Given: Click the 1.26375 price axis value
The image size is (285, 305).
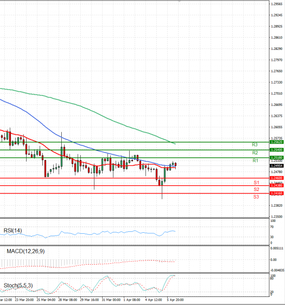Looking at the screenshot, I should (x=276, y=116).
